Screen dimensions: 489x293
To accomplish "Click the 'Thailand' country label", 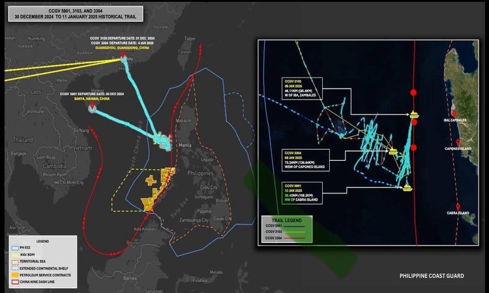I will tap(22, 140).
